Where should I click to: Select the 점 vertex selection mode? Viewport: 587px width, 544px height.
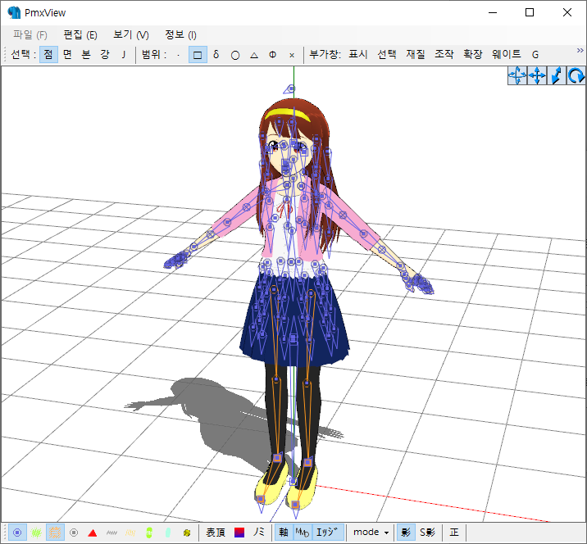pyautogui.click(x=48, y=55)
